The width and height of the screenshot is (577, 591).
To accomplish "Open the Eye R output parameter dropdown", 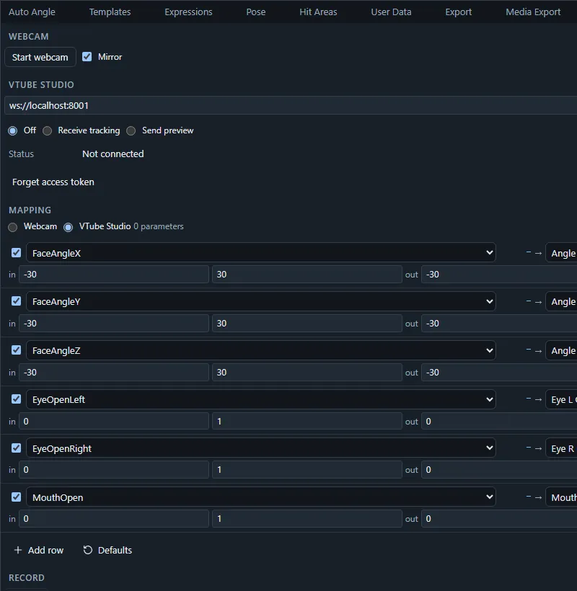I will (562, 448).
